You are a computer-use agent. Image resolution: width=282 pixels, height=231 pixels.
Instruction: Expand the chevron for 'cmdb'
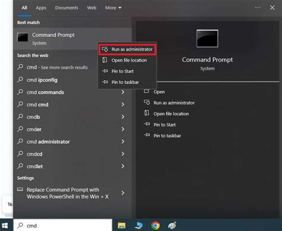123,117
